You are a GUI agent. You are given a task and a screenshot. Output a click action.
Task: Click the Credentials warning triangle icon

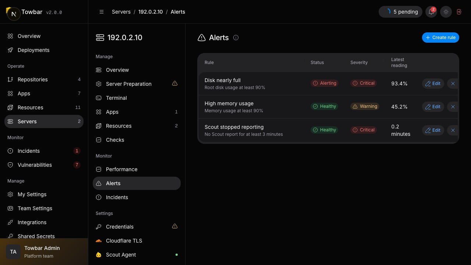175,226
